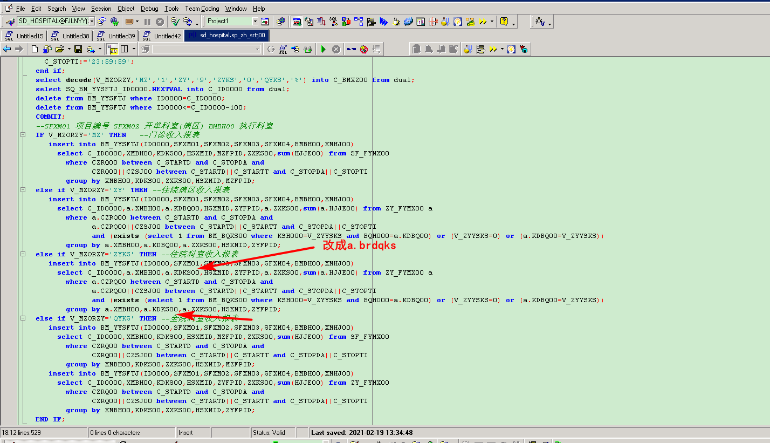Click the new blank document icon
The image size is (770, 443).
(x=35, y=49)
